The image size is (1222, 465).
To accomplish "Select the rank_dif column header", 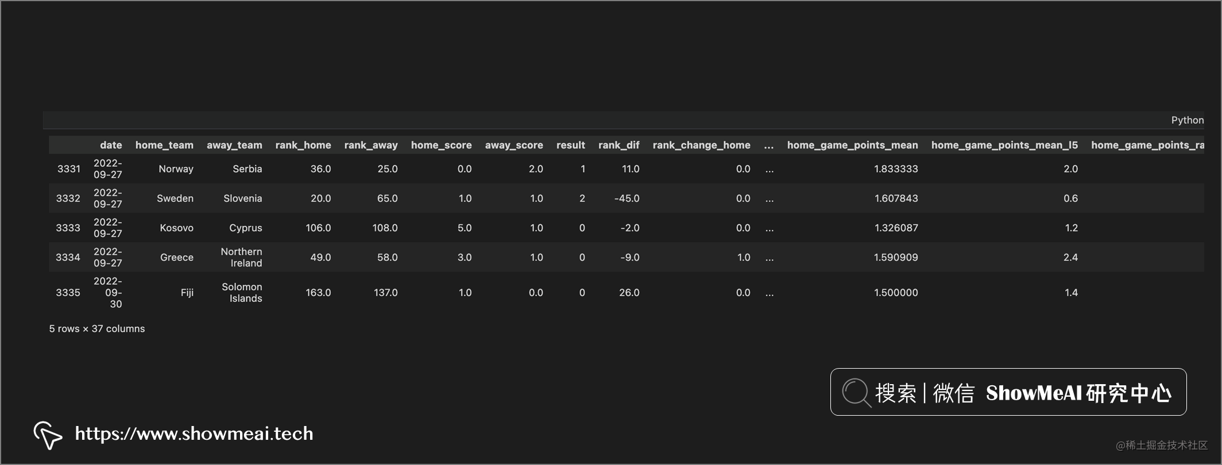I will pyautogui.click(x=618, y=145).
